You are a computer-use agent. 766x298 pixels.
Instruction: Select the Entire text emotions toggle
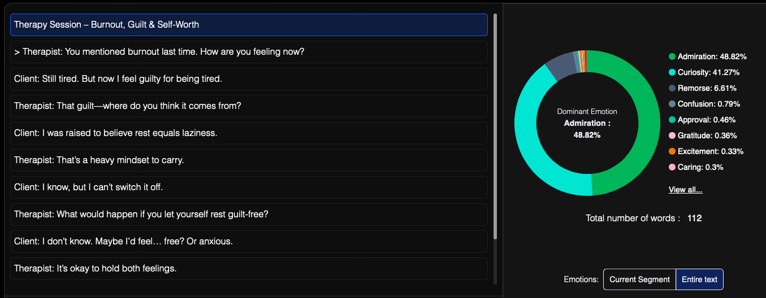click(699, 279)
